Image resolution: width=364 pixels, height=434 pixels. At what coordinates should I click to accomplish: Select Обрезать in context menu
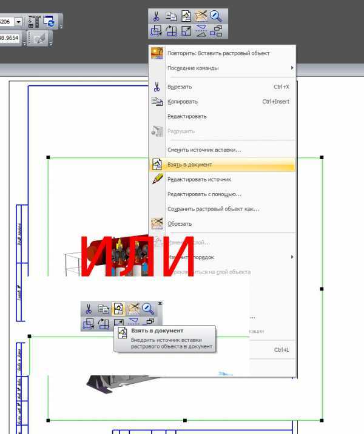222,224
